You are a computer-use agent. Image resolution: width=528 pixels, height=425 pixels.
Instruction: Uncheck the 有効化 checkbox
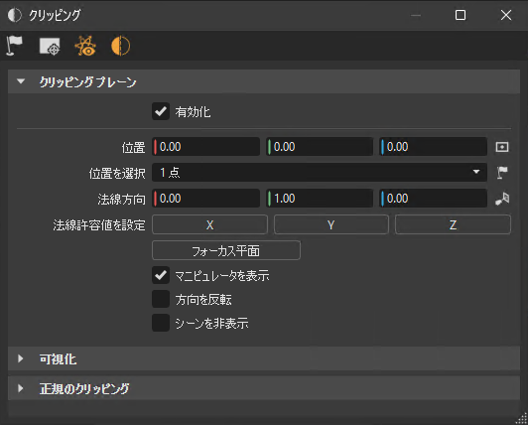[161, 111]
